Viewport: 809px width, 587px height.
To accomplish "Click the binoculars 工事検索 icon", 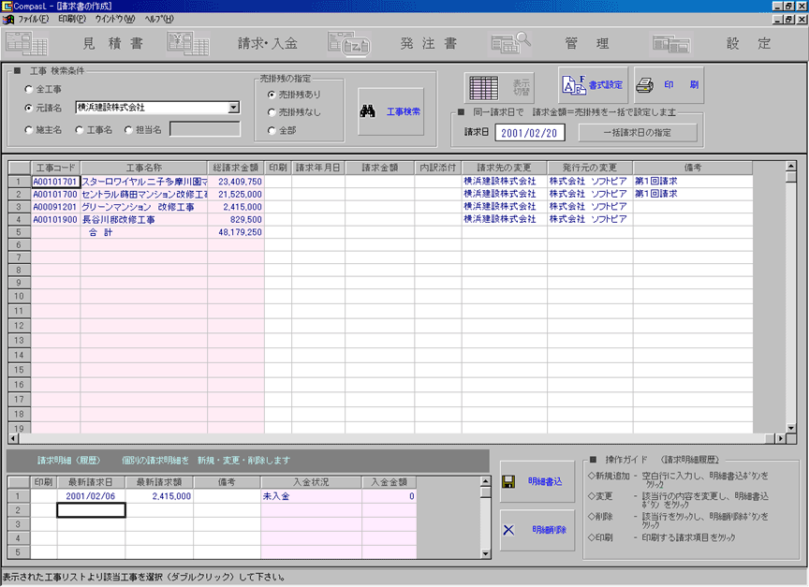I will click(x=367, y=110).
